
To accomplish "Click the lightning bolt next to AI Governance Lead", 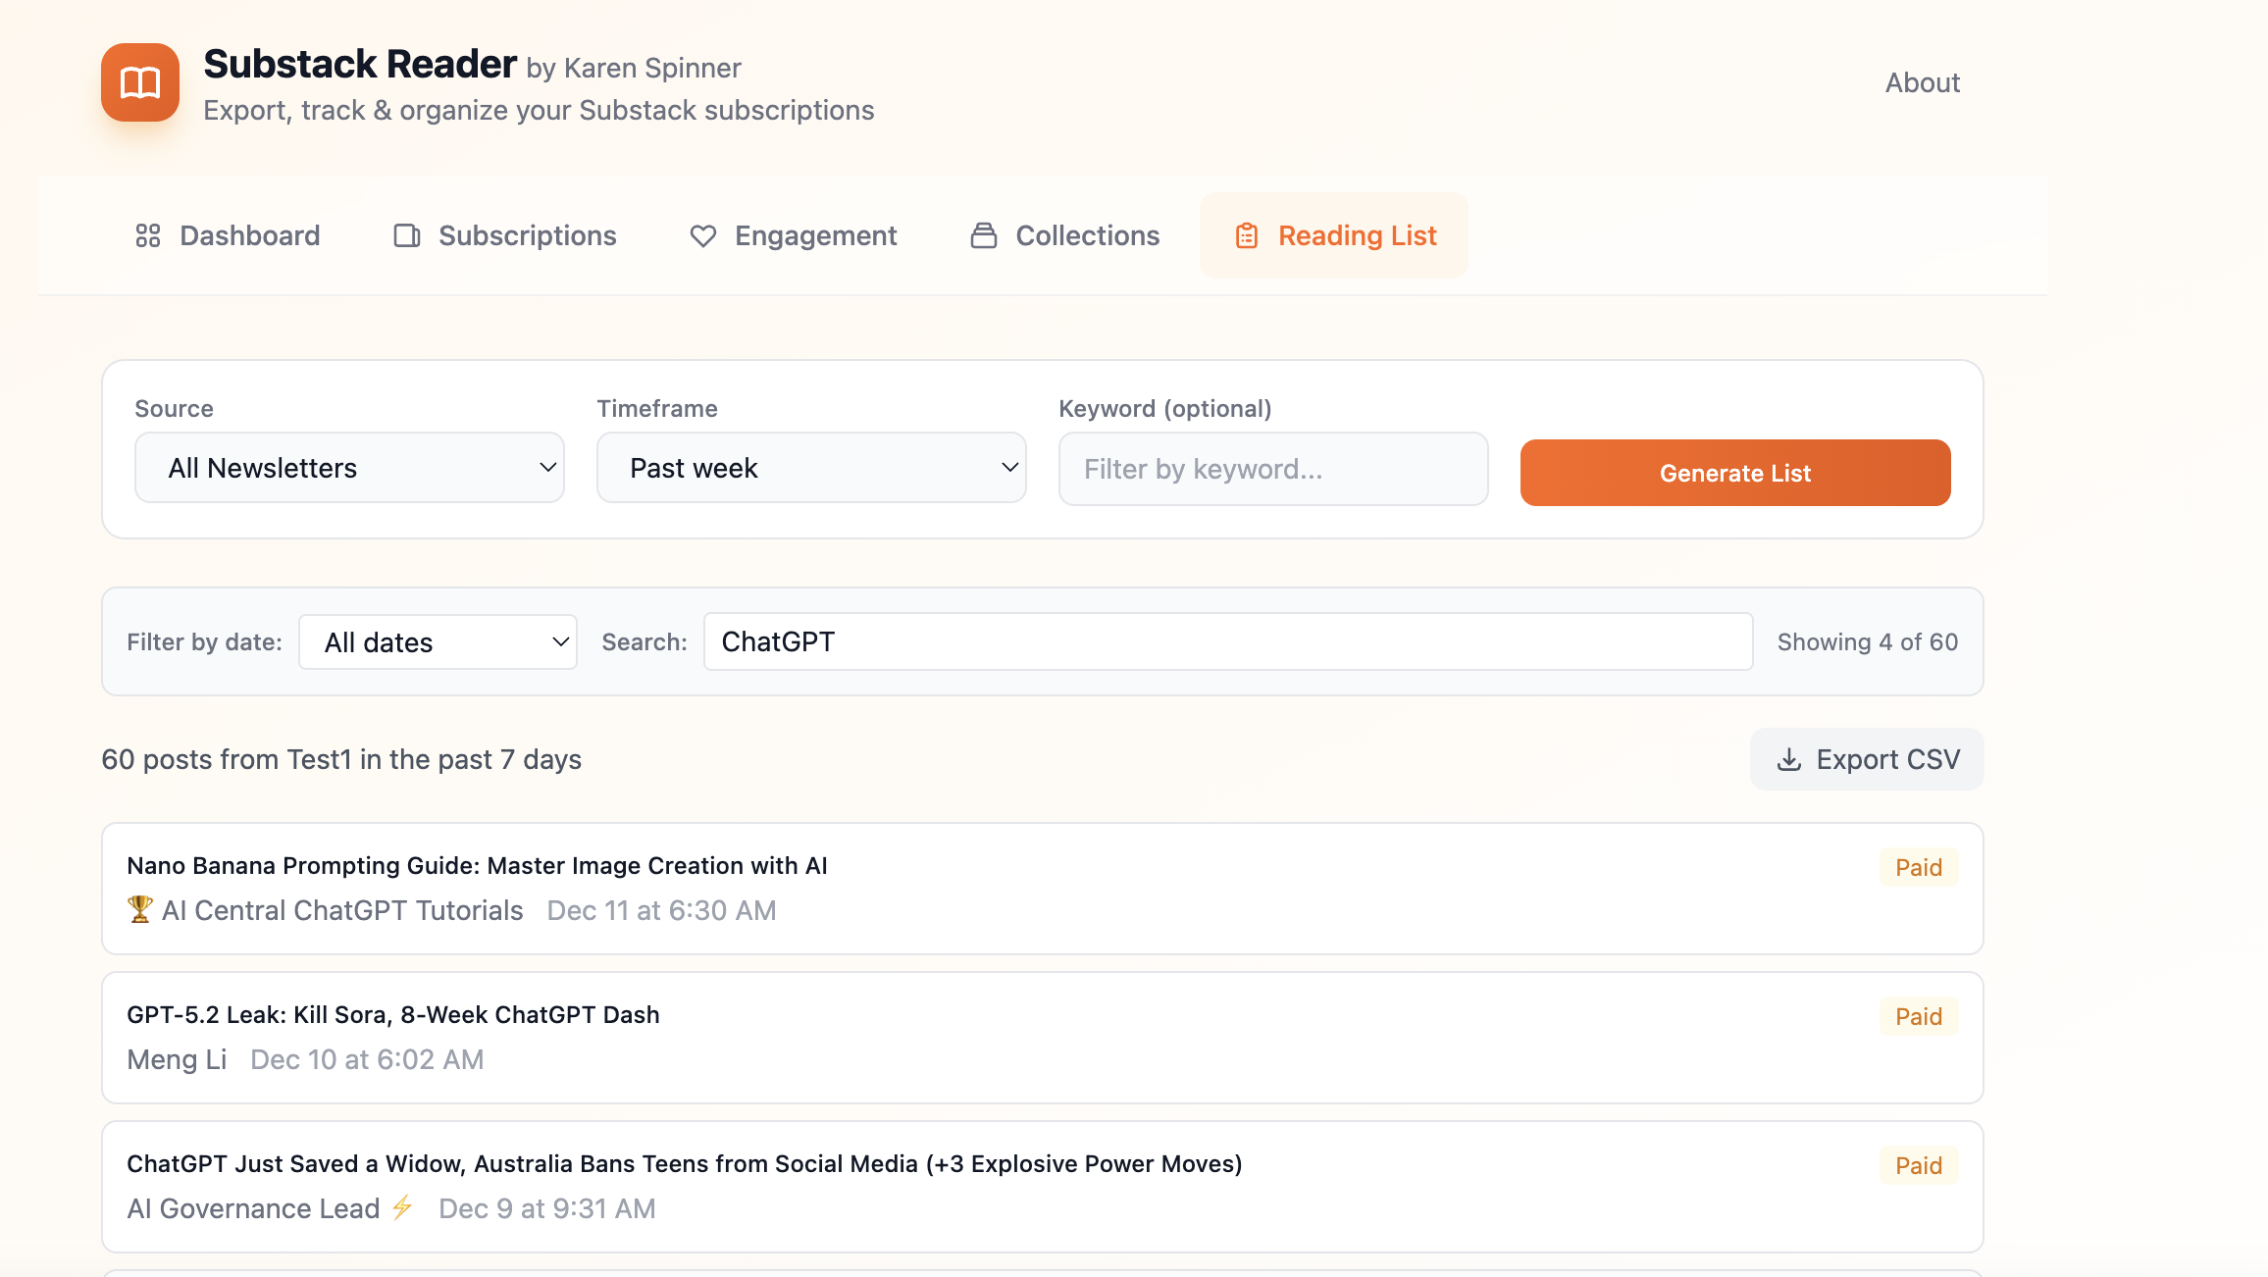I will (x=402, y=1207).
